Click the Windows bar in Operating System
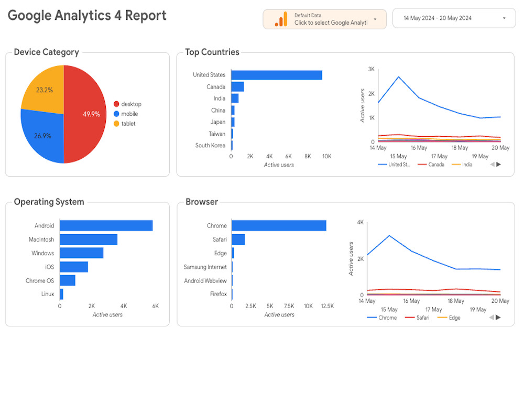This screenshot has width=524, height=393. pos(82,253)
